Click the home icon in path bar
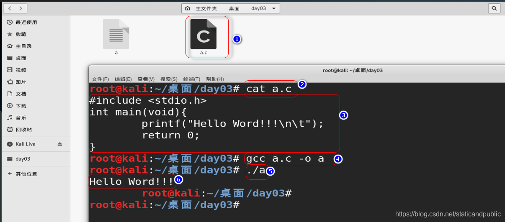 point(187,8)
